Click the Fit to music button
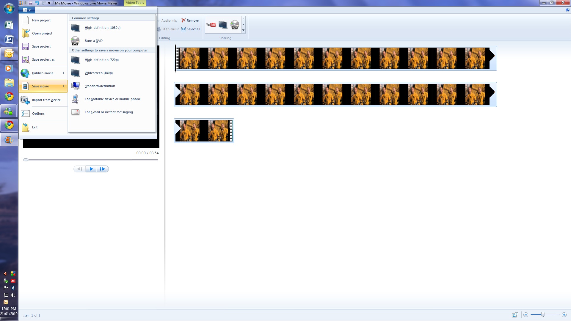Viewport: 571px width, 321px height. coord(168,29)
